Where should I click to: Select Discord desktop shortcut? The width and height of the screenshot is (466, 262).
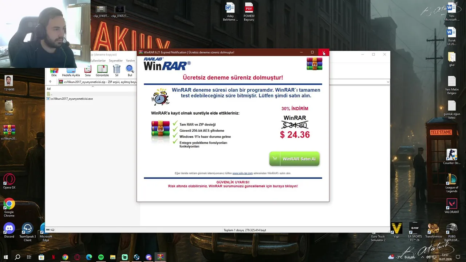tap(9, 231)
